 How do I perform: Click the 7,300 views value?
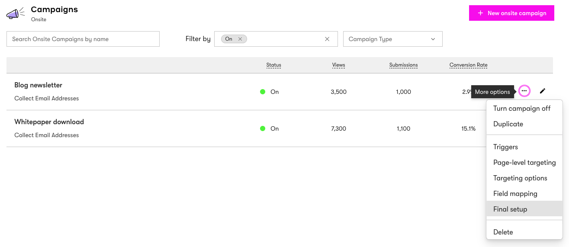tap(338, 128)
